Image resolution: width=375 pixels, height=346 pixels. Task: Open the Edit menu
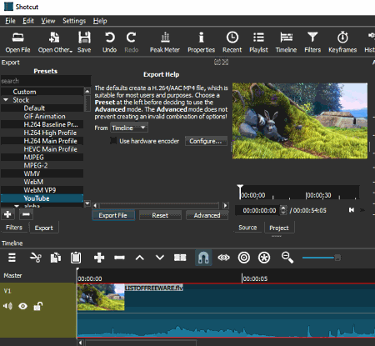coord(28,21)
